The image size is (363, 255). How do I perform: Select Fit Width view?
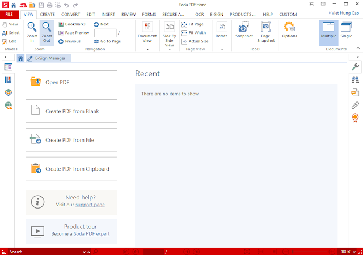click(x=194, y=33)
